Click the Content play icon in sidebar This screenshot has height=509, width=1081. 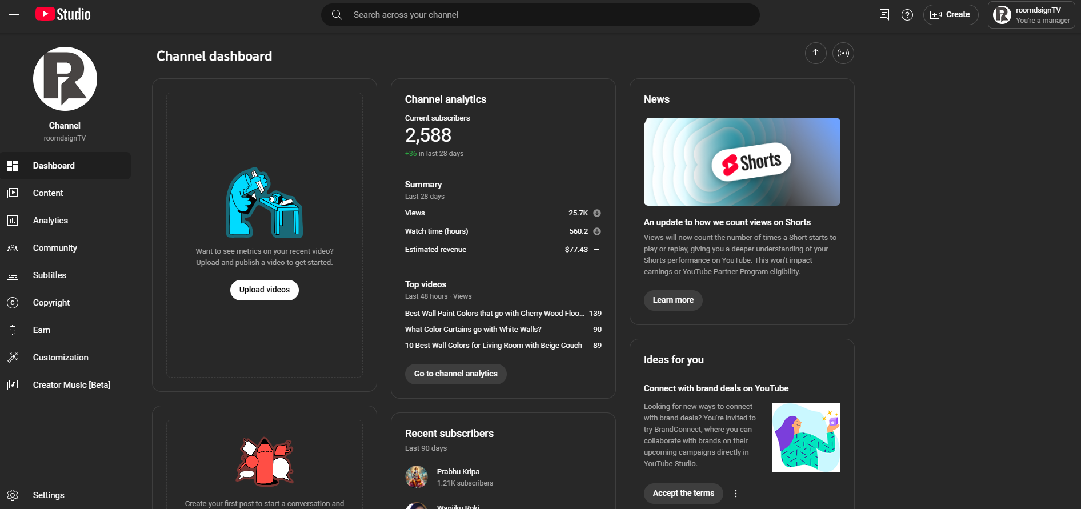tap(13, 193)
